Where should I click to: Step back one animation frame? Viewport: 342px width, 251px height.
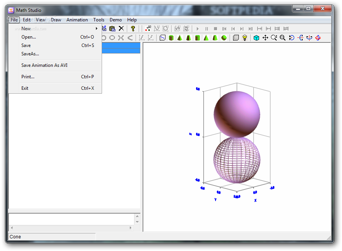pyautogui.click(x=233, y=29)
